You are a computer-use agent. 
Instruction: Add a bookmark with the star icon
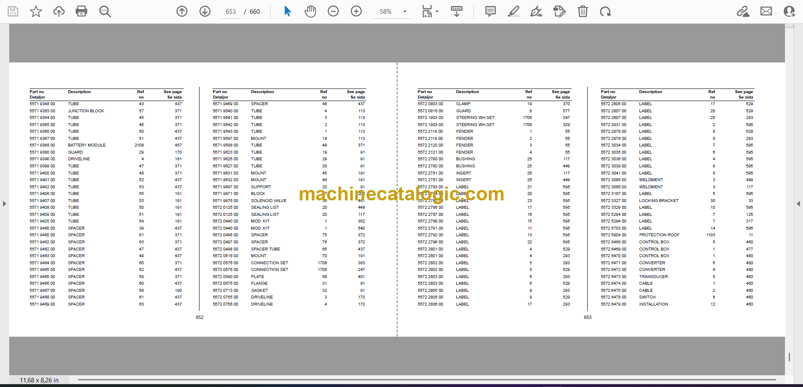coord(36,11)
